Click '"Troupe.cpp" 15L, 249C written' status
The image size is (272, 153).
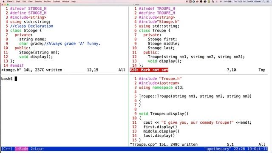164,144
